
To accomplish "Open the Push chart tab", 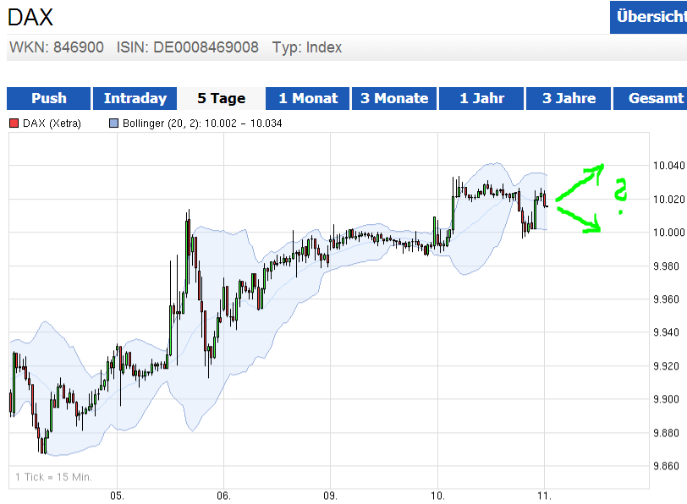I will (48, 99).
